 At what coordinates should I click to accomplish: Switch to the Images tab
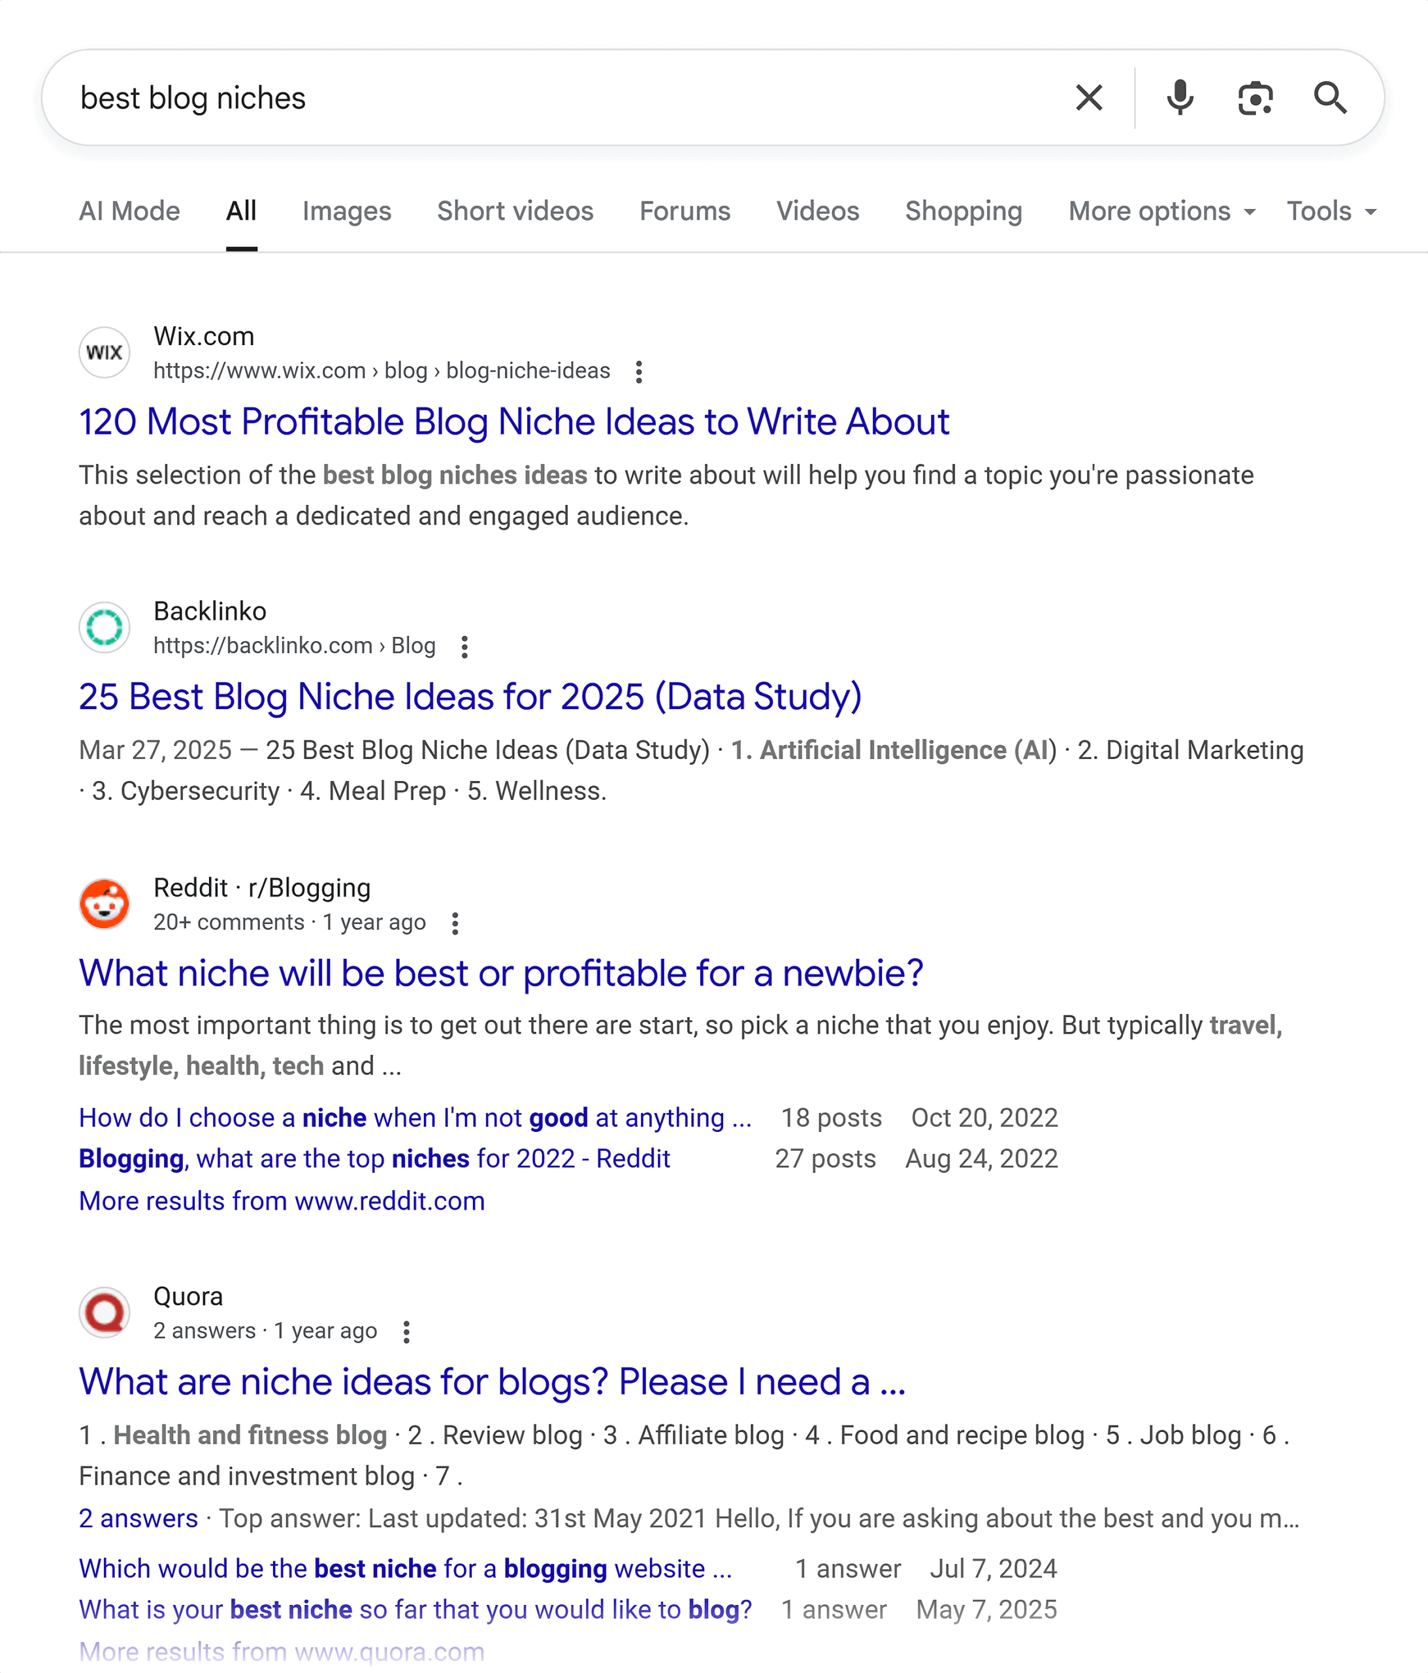pos(346,210)
